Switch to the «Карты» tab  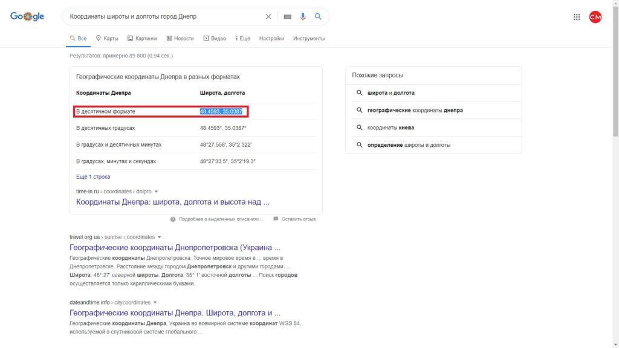[x=107, y=39]
